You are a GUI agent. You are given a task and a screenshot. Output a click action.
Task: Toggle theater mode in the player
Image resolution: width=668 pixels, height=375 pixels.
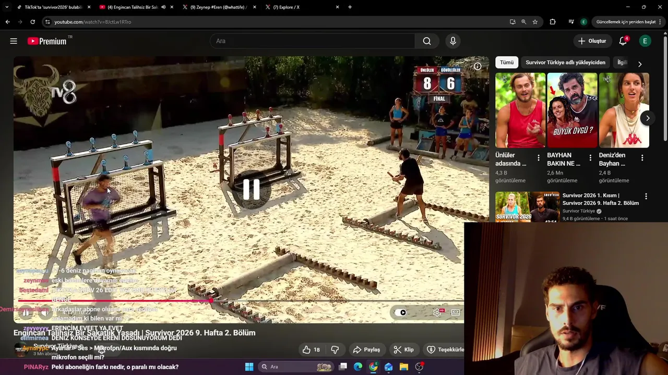point(456,312)
